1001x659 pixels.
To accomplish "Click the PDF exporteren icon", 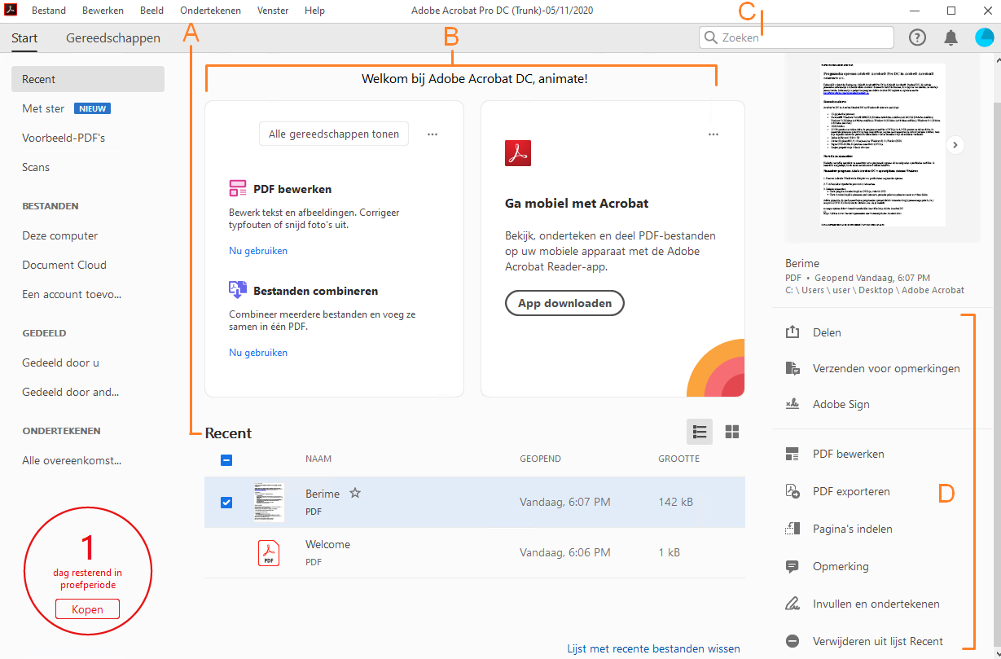I will pyautogui.click(x=792, y=491).
